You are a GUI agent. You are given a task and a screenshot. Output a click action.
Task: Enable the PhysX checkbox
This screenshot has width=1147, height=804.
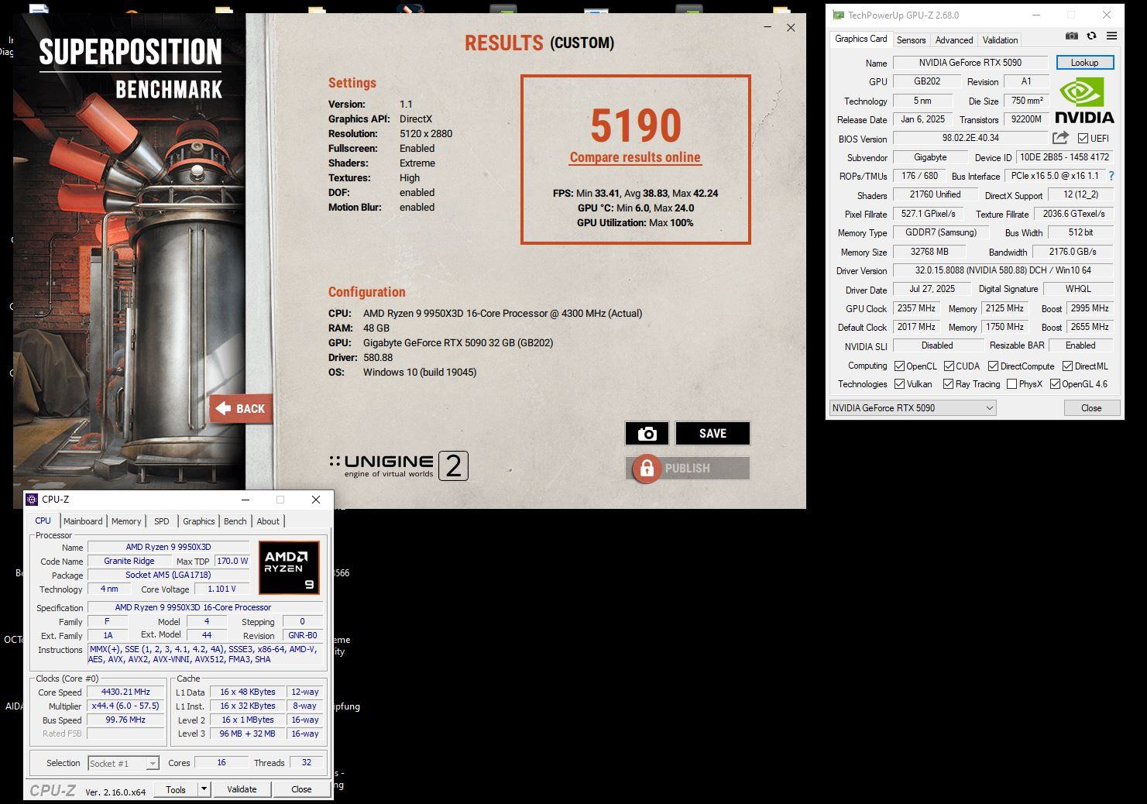[1011, 384]
